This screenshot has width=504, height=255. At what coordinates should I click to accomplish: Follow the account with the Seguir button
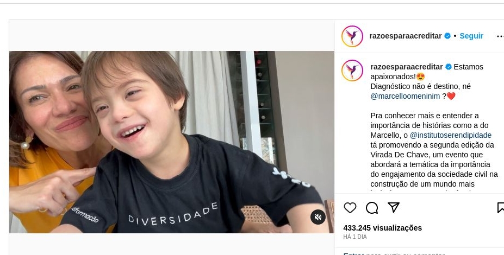(x=471, y=36)
